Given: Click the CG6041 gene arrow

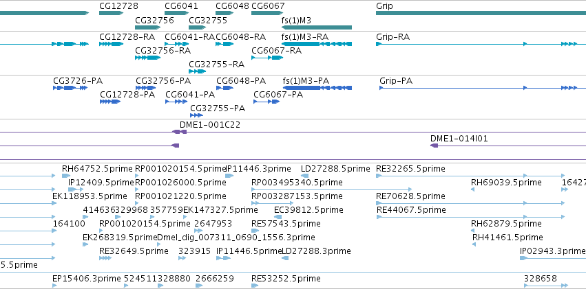Looking at the screenshot, I should [177, 13].
